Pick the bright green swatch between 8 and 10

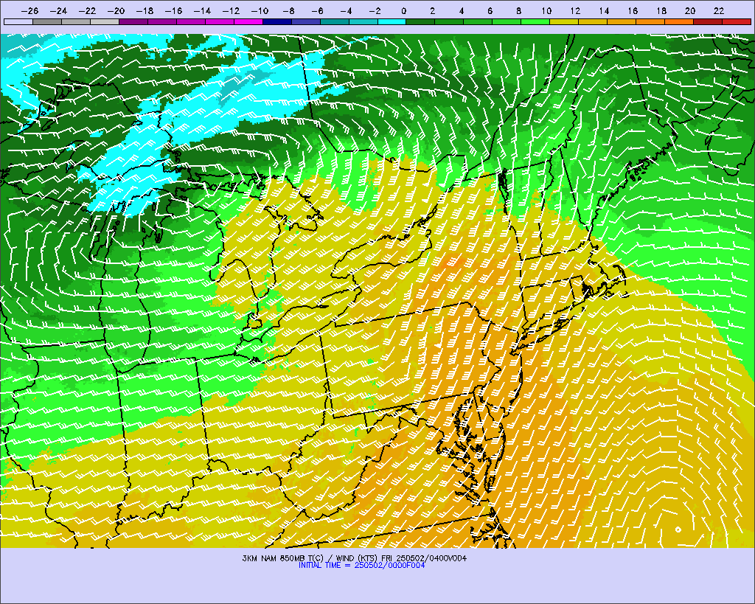pos(535,21)
